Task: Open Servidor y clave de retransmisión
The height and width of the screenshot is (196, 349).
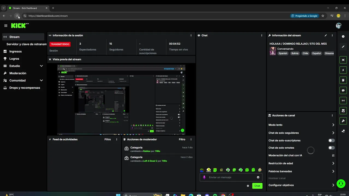Action: point(26,44)
